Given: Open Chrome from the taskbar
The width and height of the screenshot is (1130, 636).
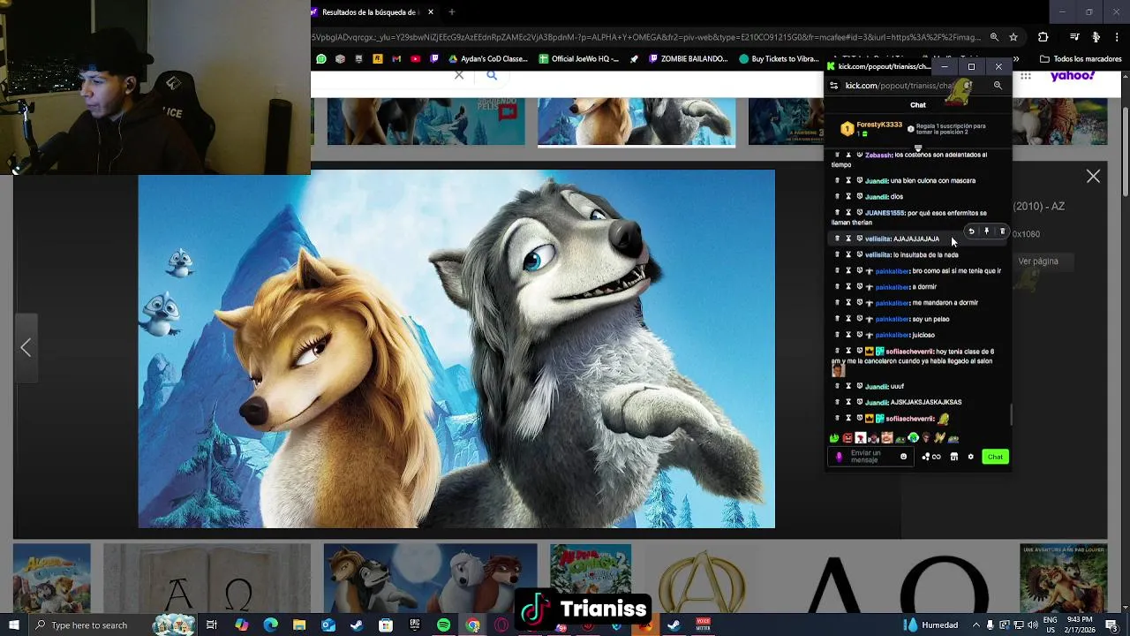Looking at the screenshot, I should 472,625.
